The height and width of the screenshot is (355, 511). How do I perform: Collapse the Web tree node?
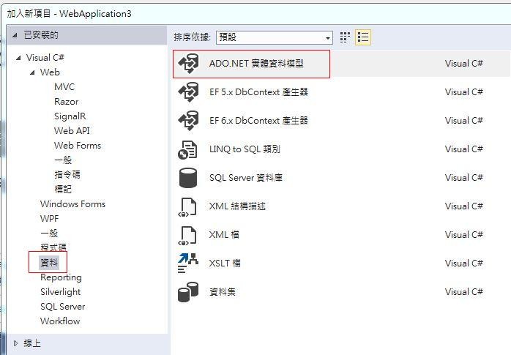click(x=32, y=72)
